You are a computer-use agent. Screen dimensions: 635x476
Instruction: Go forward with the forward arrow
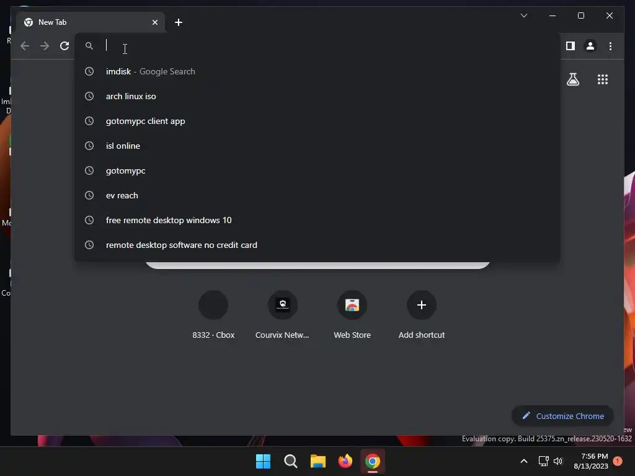pos(45,46)
